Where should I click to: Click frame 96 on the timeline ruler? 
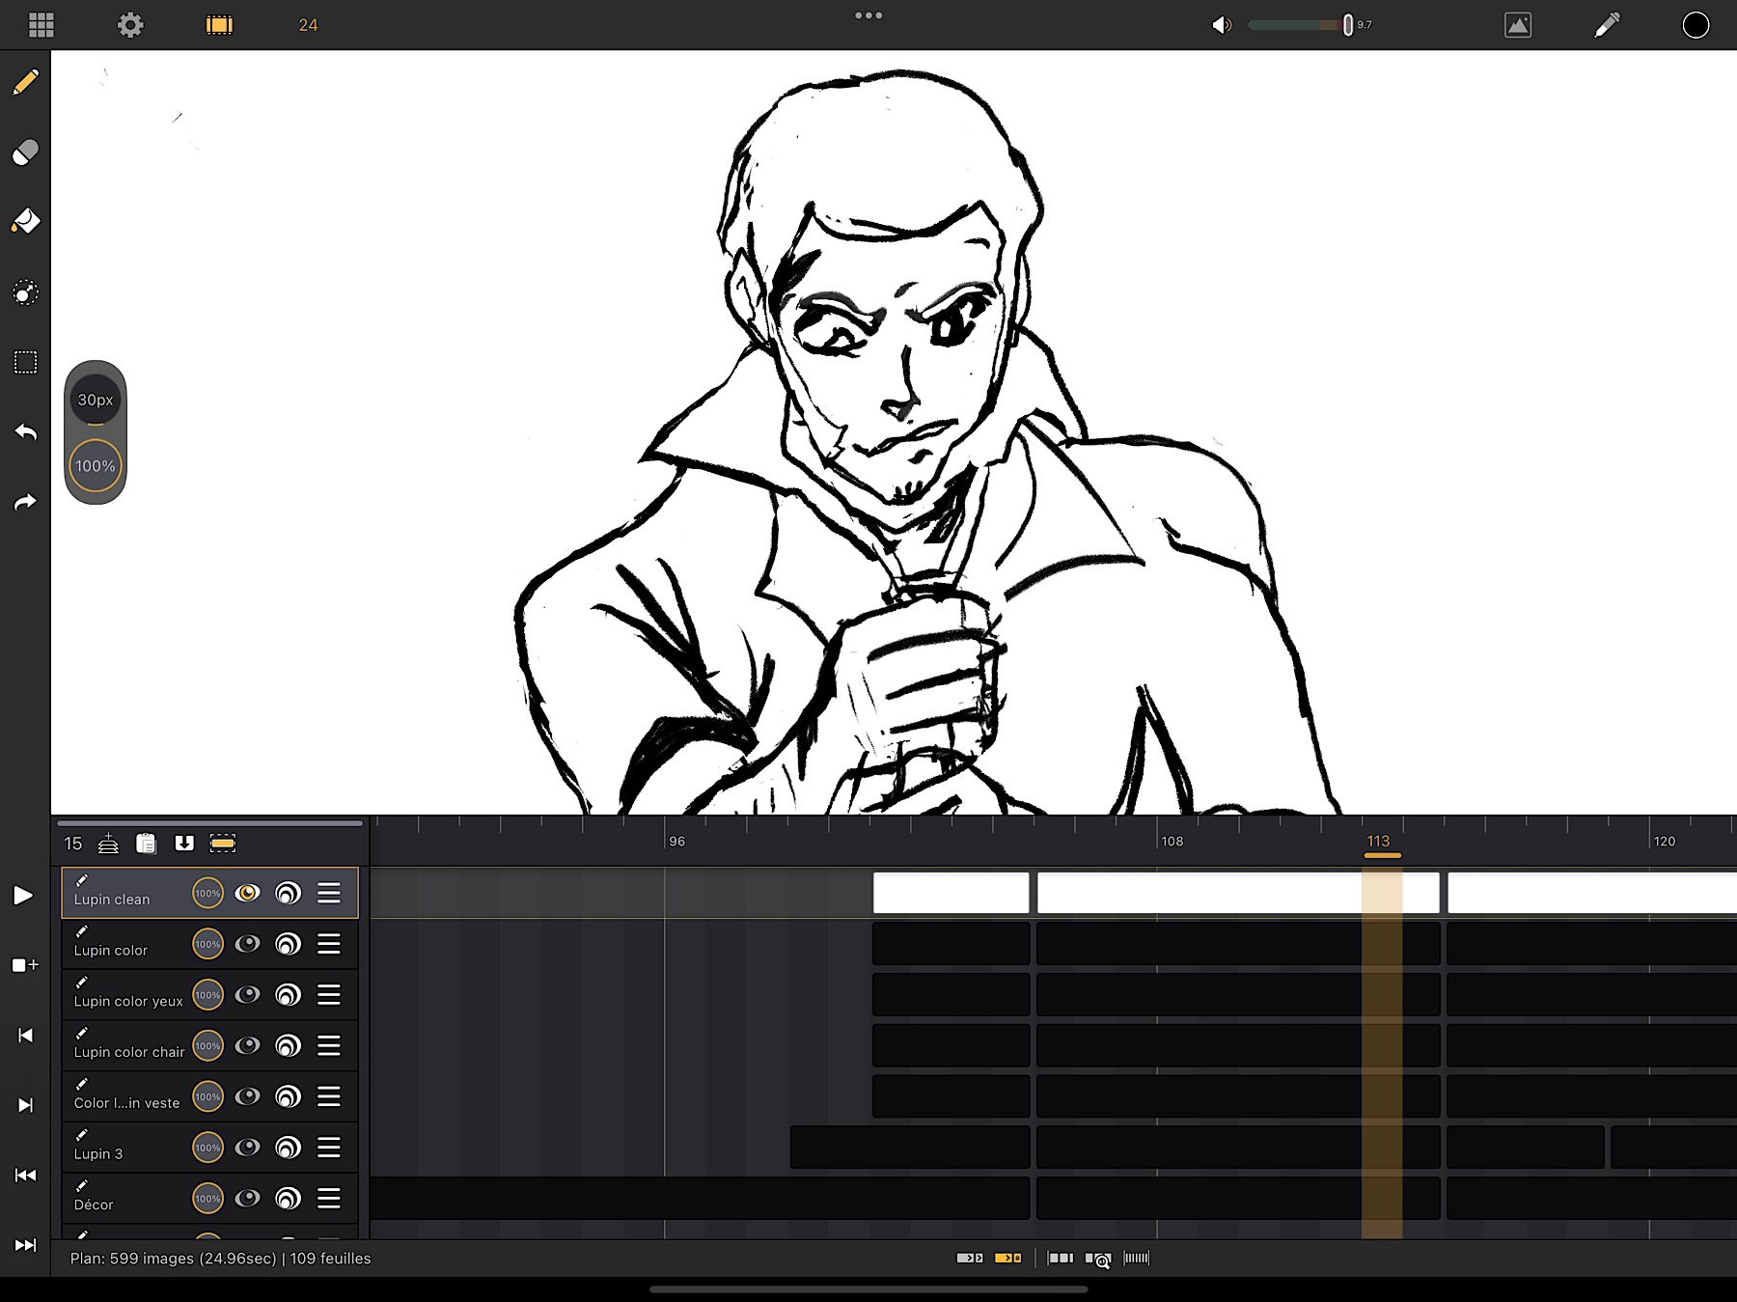677,842
